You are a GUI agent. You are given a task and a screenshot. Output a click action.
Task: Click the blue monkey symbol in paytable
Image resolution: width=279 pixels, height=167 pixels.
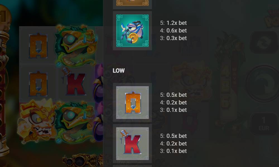coord(132,31)
